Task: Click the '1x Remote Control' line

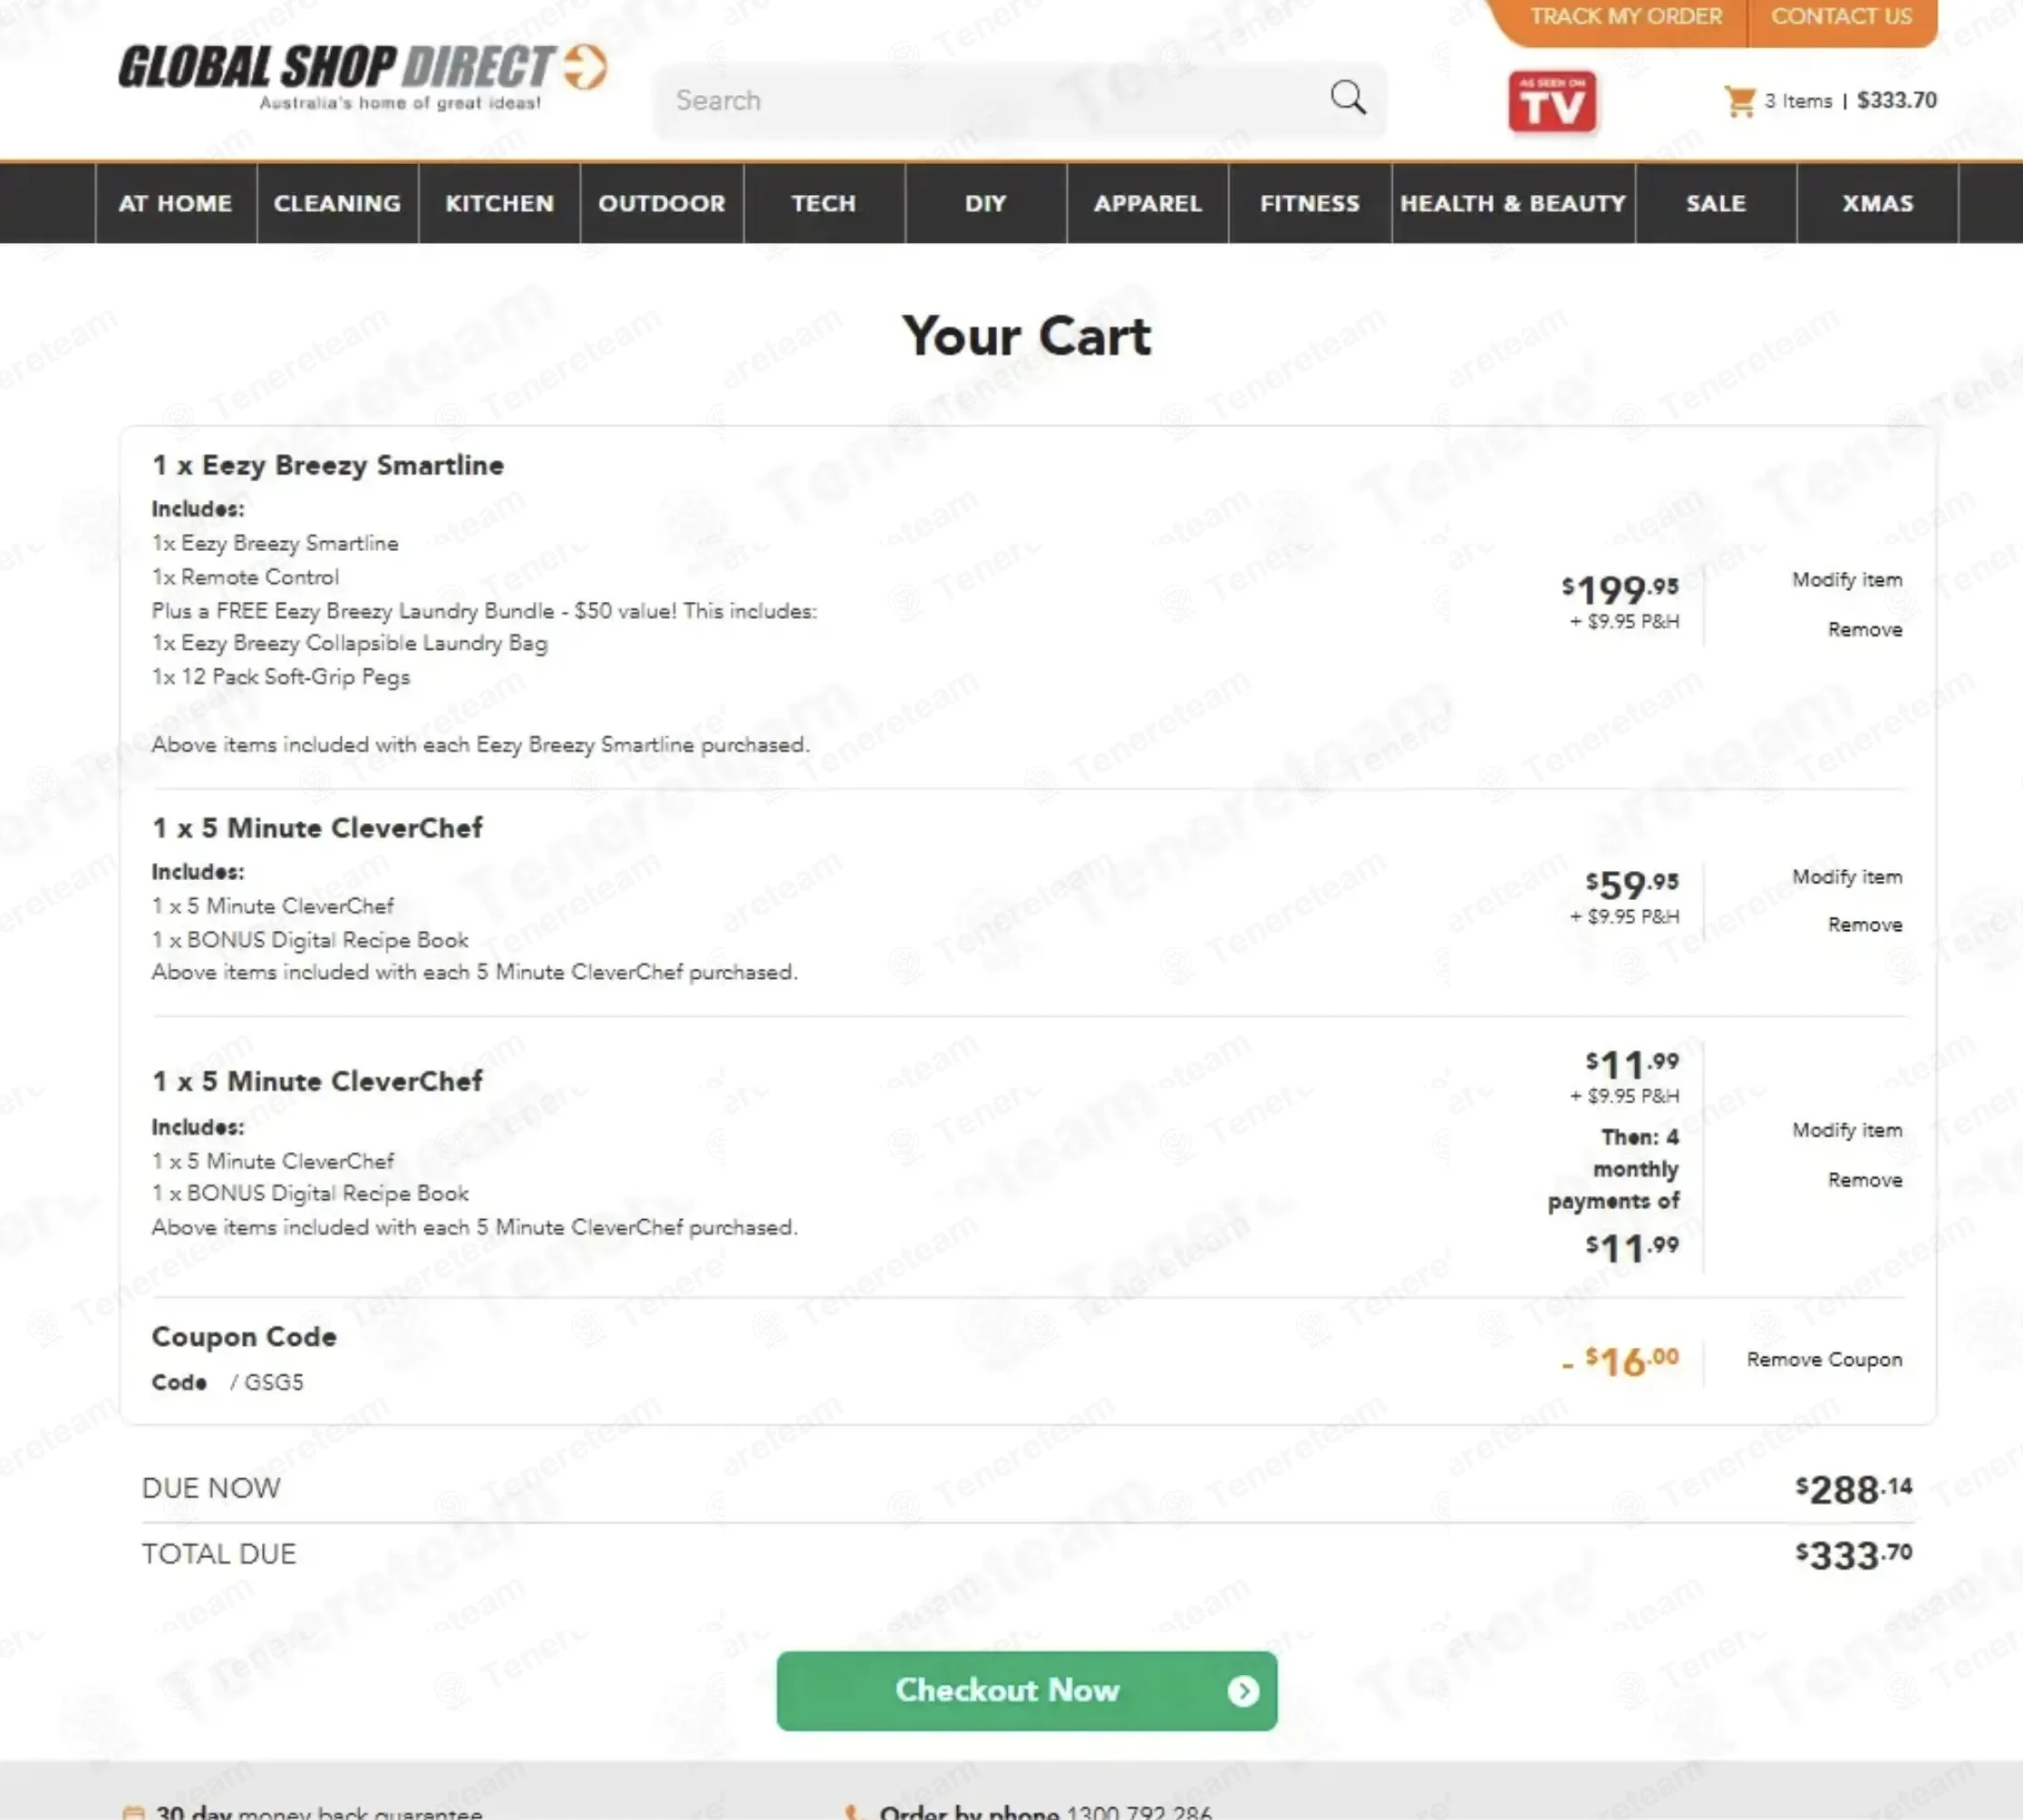Action: 245,577
